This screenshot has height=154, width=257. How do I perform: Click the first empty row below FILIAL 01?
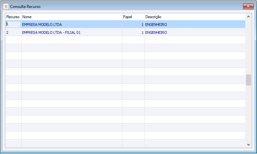126,40
